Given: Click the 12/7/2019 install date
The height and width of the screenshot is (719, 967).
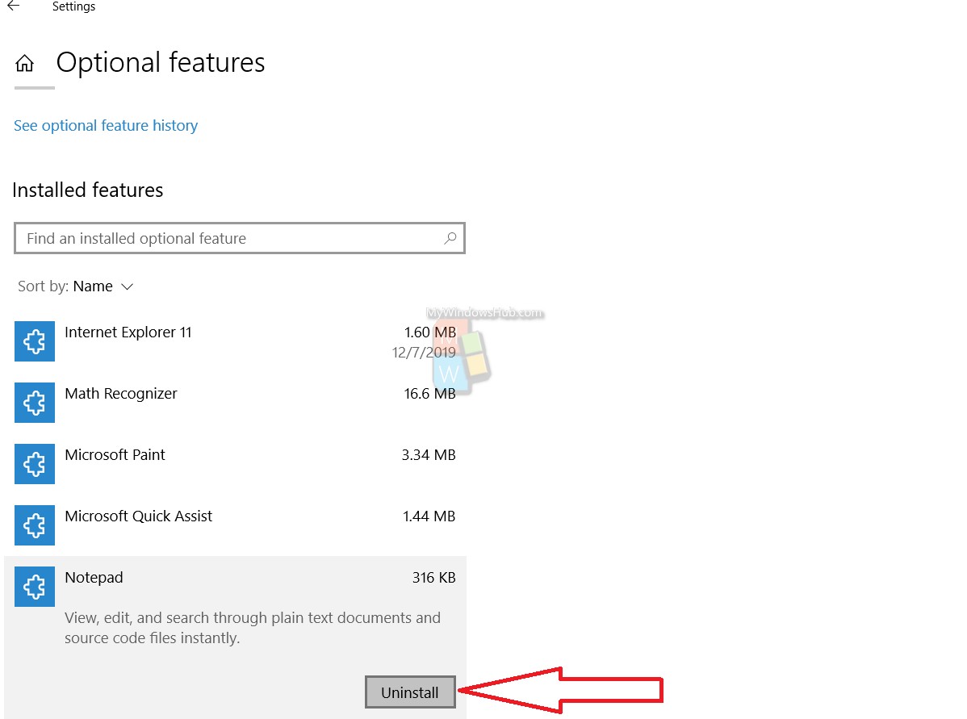Looking at the screenshot, I should (424, 352).
